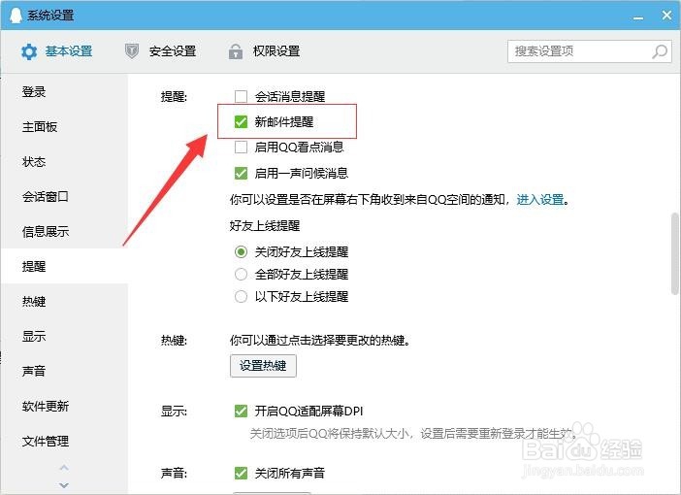Open the 主面板 section in sidebar
This screenshot has height=495, width=681.
[x=64, y=126]
